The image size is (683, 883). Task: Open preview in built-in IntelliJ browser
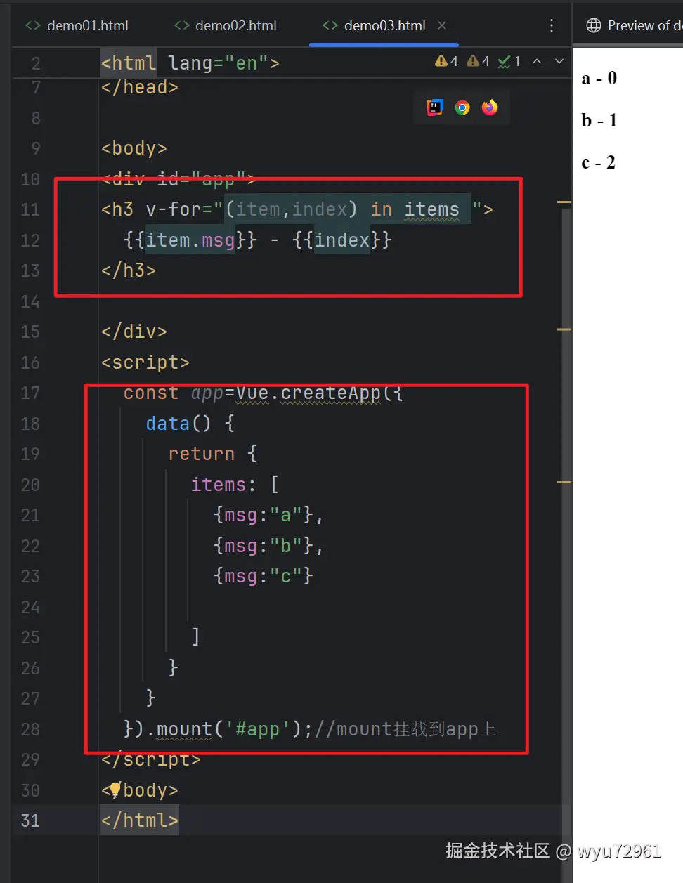(x=435, y=107)
